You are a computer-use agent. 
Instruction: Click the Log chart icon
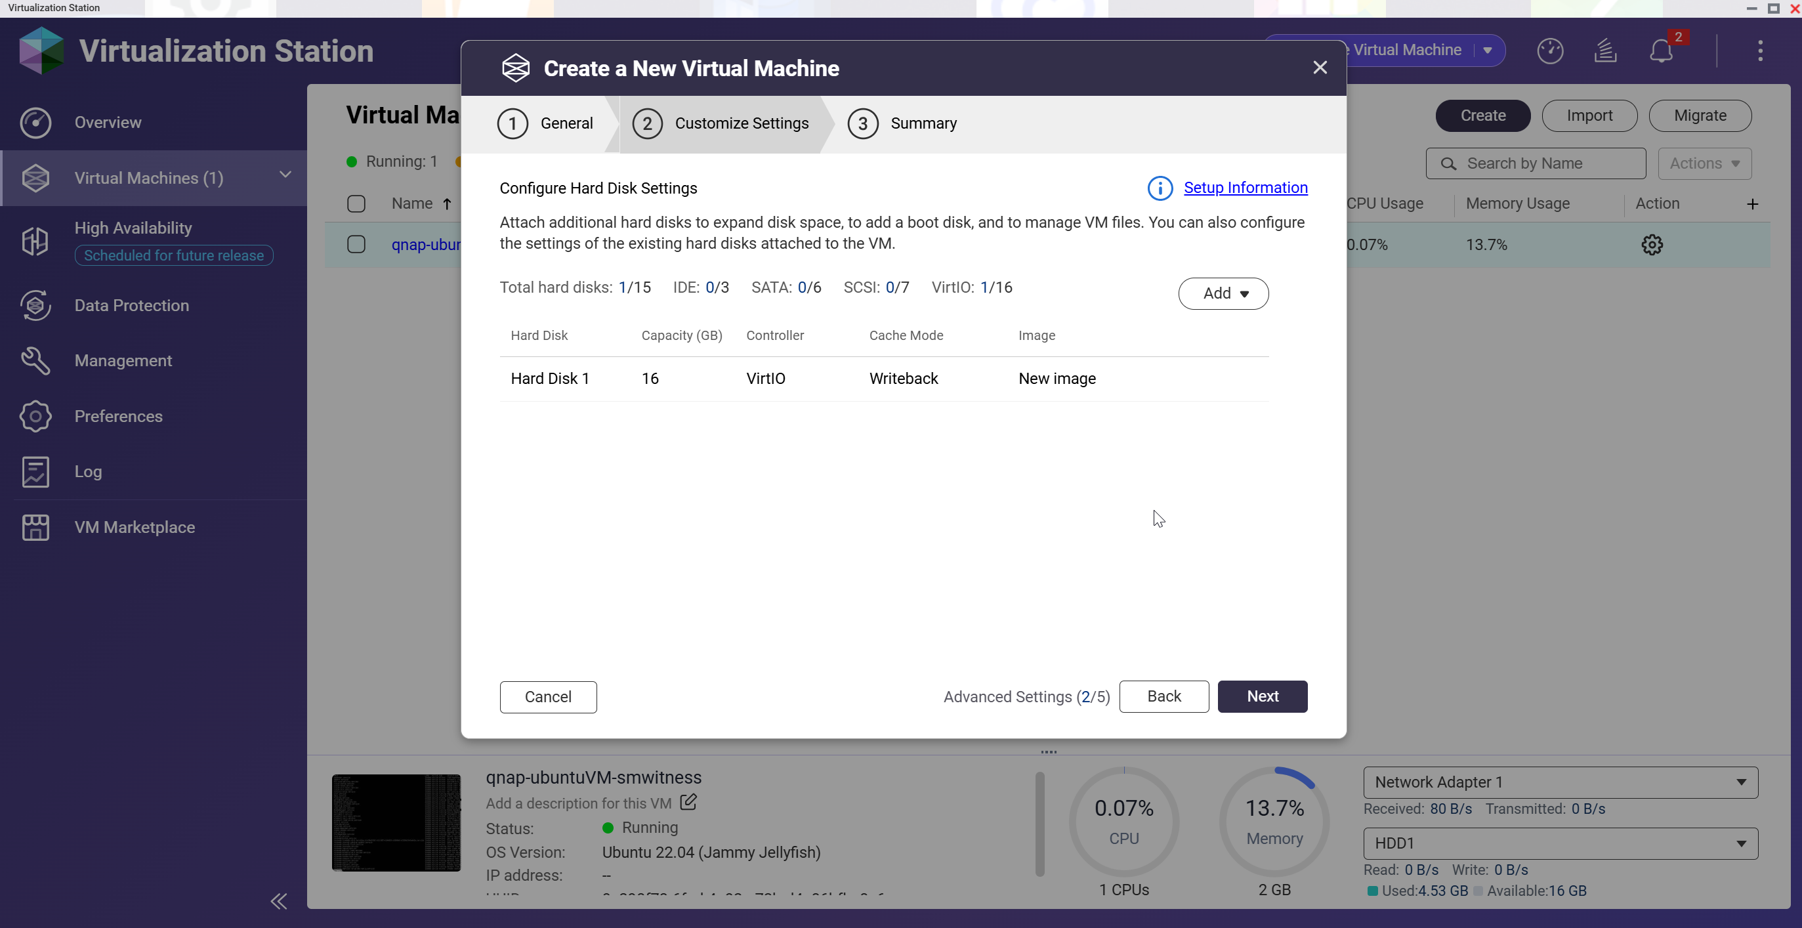pos(35,471)
